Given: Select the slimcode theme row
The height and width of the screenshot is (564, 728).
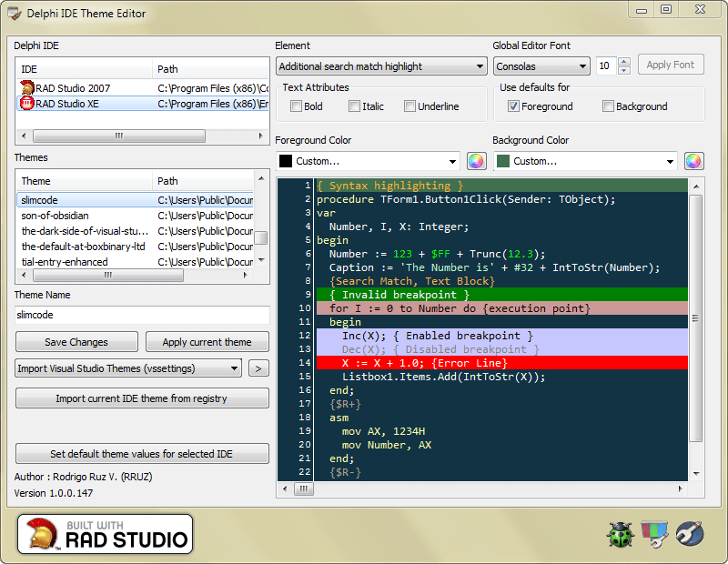Looking at the screenshot, I should coord(135,200).
